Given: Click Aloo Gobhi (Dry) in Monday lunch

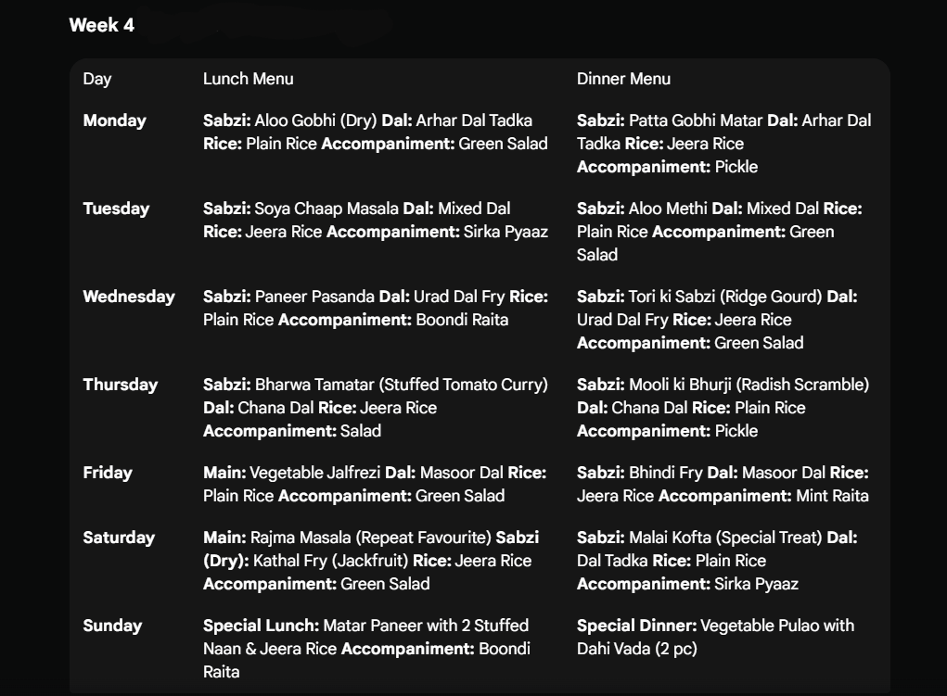Looking at the screenshot, I should tap(315, 120).
